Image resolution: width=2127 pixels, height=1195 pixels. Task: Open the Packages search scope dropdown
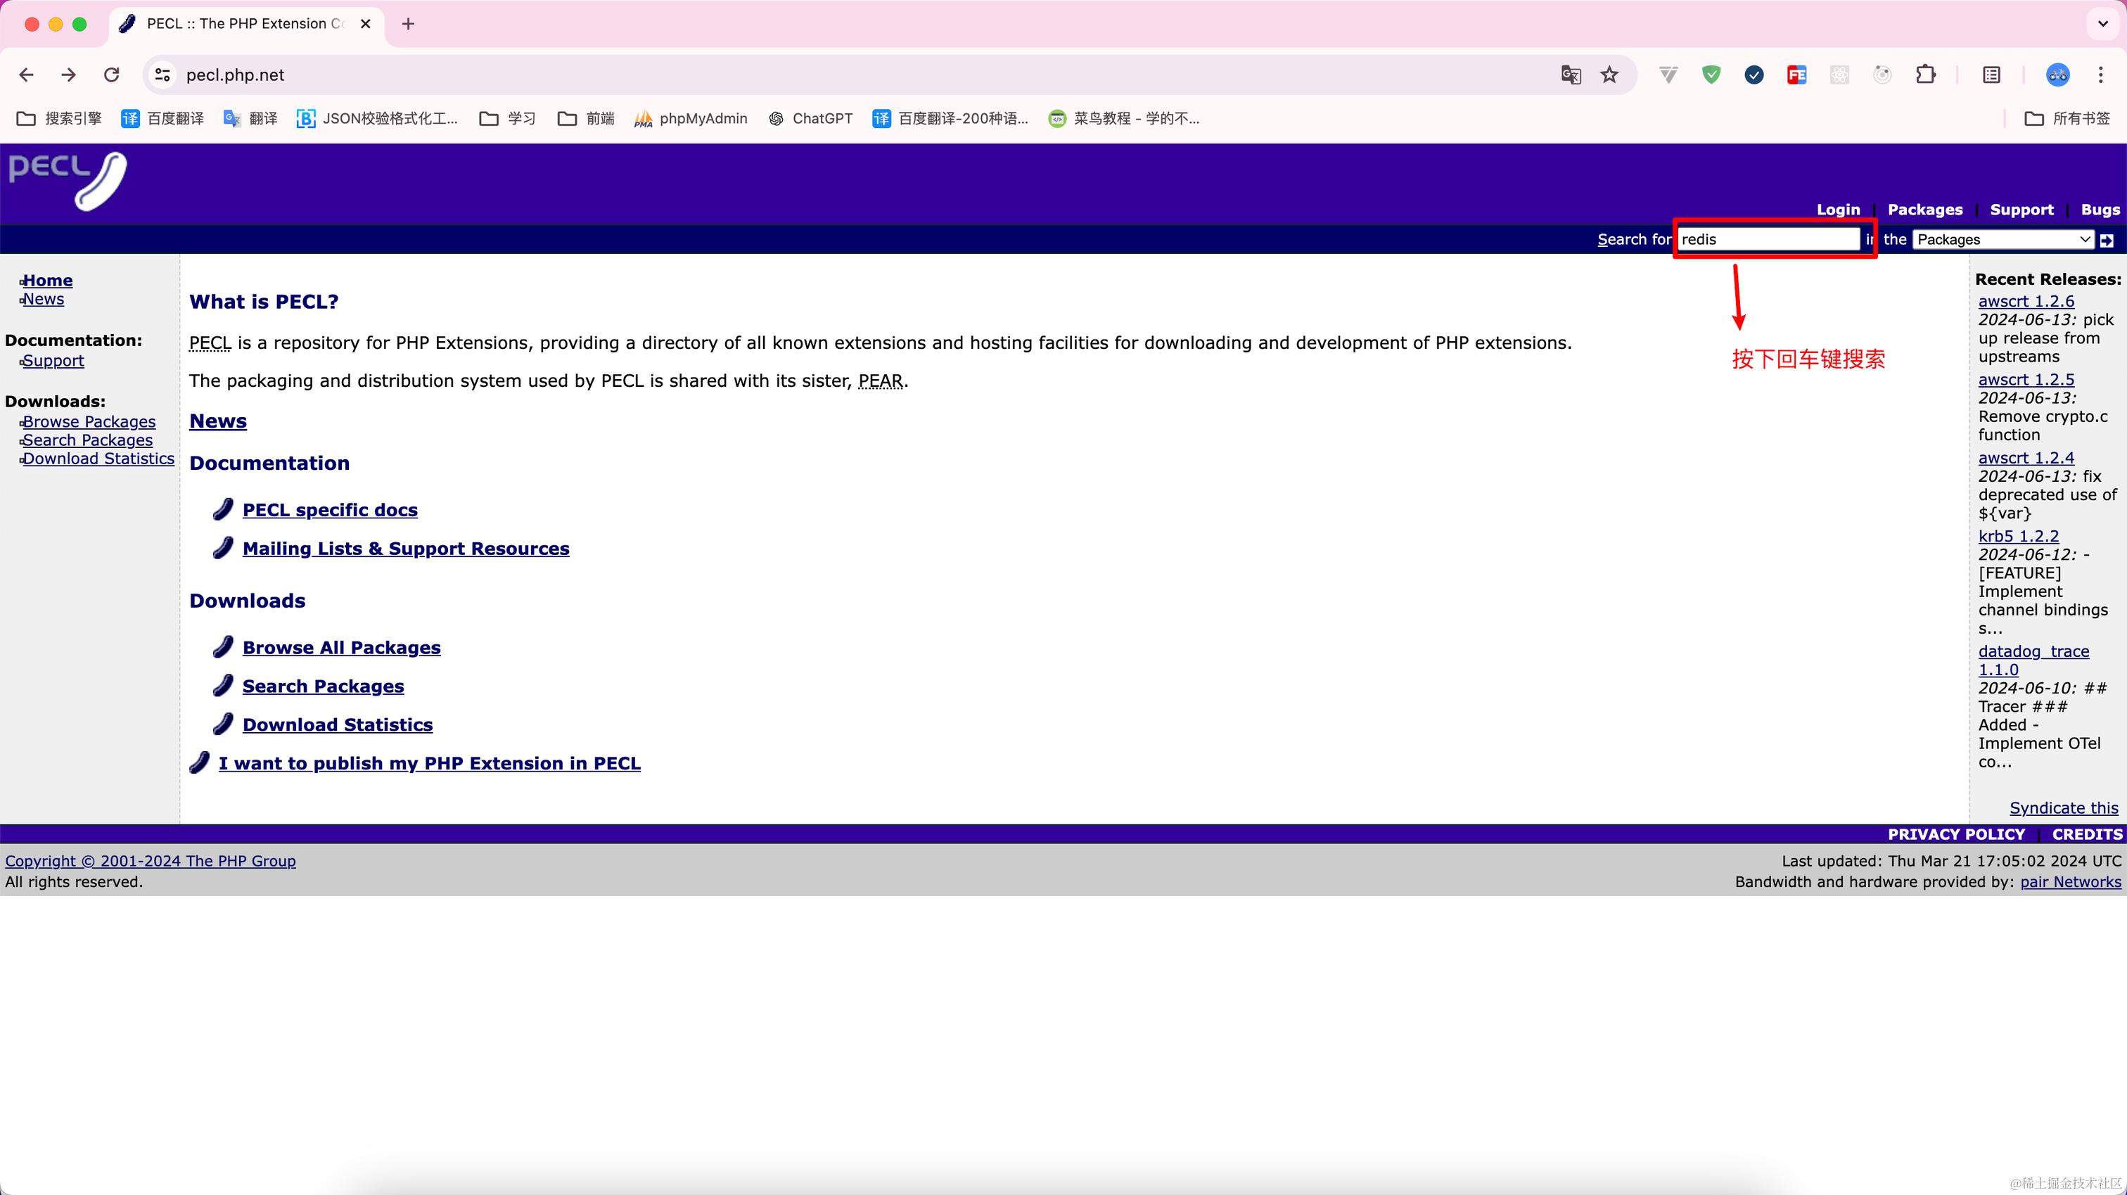[x=2003, y=240]
